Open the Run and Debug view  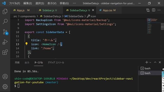pyautogui.click(x=5, y=42)
